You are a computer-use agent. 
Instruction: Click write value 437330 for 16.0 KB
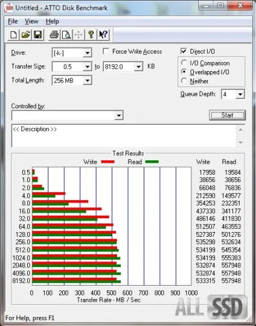[206, 211]
